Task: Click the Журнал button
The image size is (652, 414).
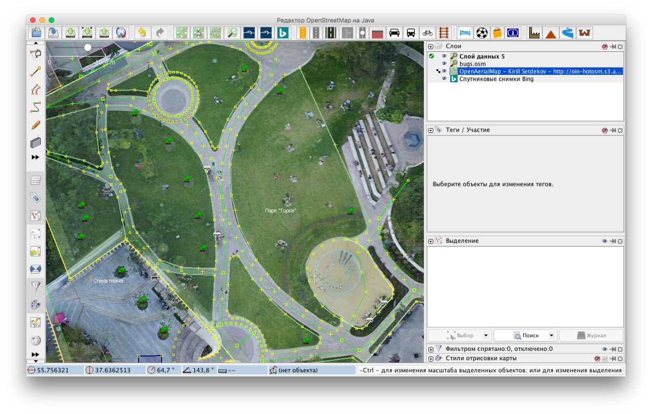Action: (591, 336)
